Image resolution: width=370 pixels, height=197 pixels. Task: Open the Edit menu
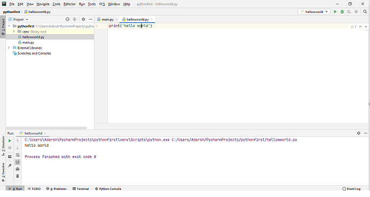click(x=21, y=4)
